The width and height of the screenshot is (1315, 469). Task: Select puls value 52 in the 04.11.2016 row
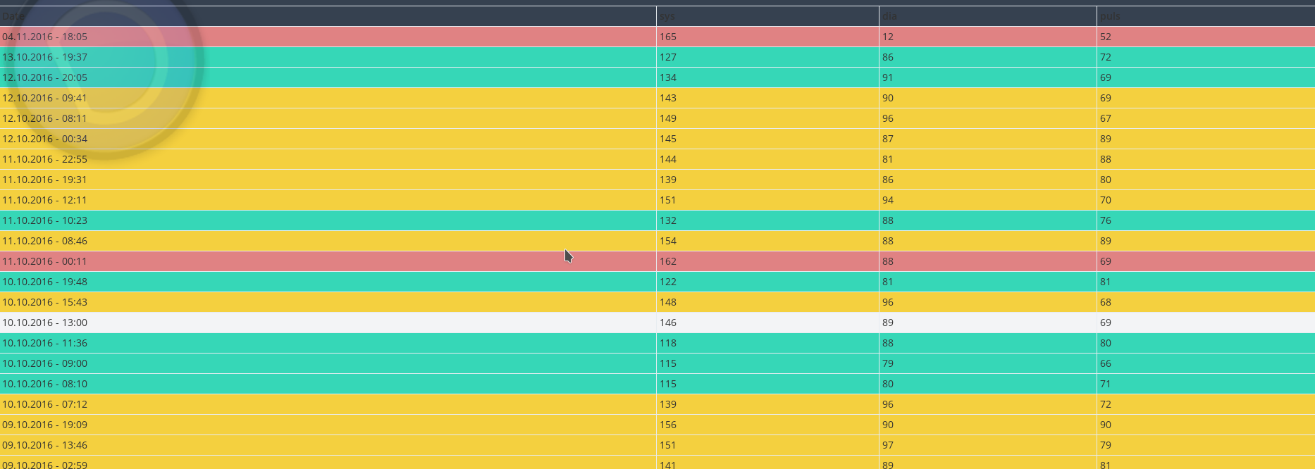click(1206, 37)
